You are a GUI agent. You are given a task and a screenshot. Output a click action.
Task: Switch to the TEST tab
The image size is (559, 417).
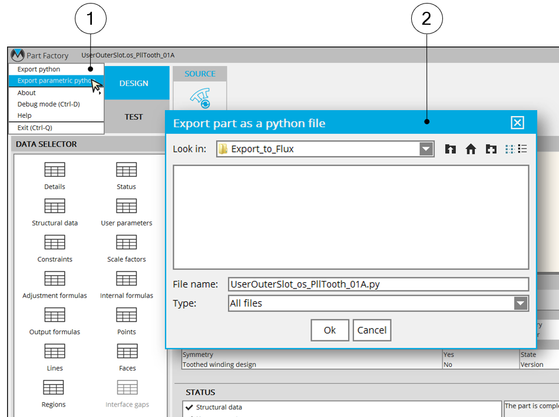point(134,117)
